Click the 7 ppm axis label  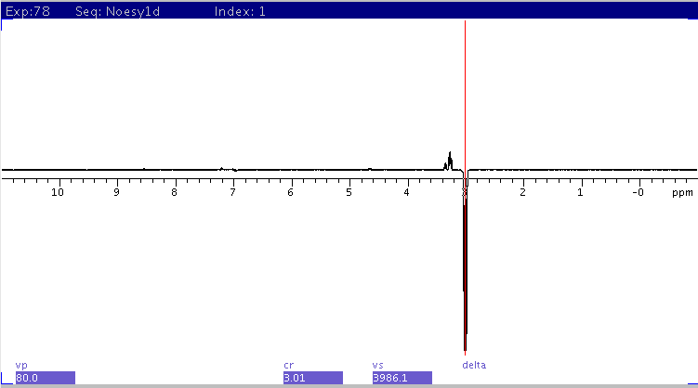[232, 192]
